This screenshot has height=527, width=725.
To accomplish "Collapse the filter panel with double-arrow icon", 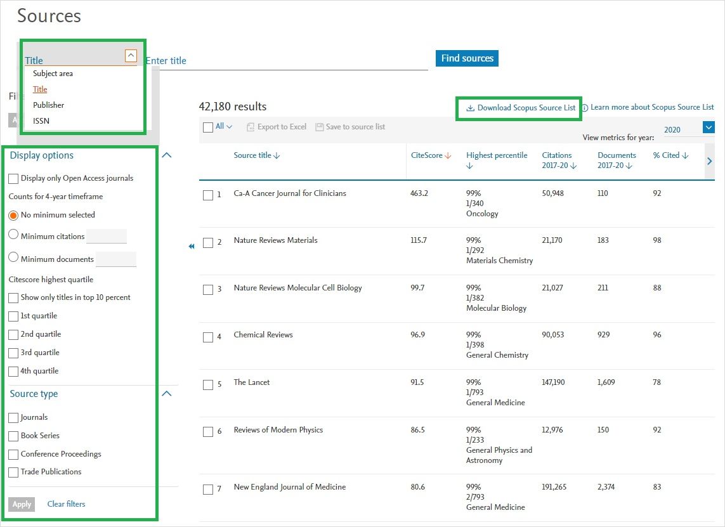I will click(x=191, y=246).
